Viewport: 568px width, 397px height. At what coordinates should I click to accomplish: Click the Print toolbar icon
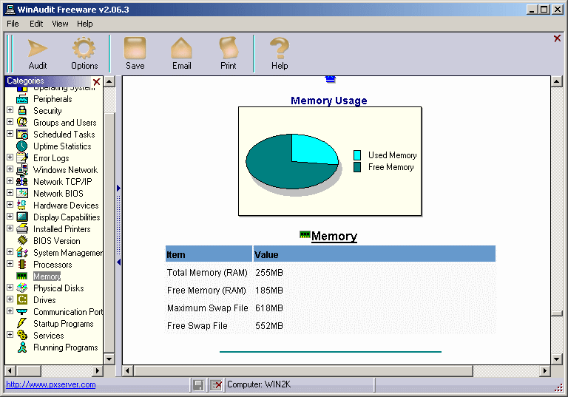pyautogui.click(x=229, y=49)
